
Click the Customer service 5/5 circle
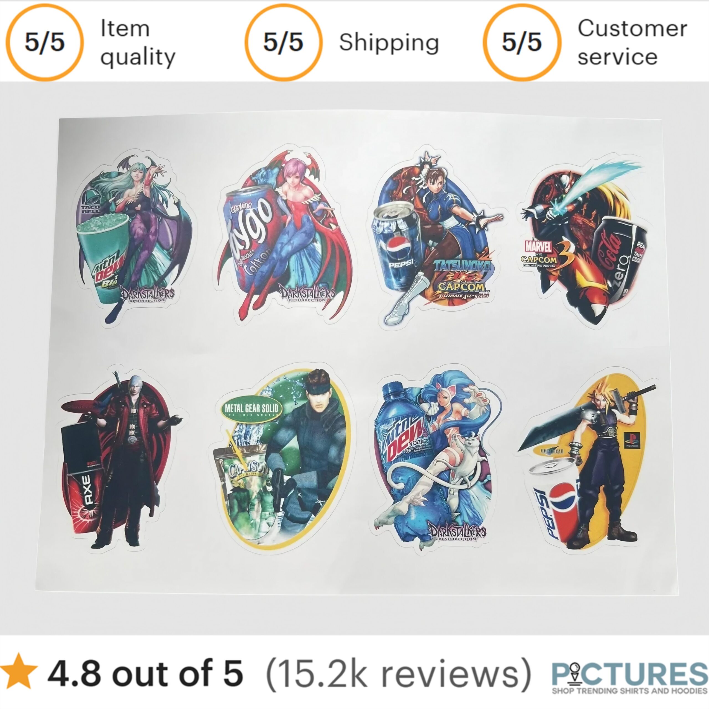pos(522,42)
